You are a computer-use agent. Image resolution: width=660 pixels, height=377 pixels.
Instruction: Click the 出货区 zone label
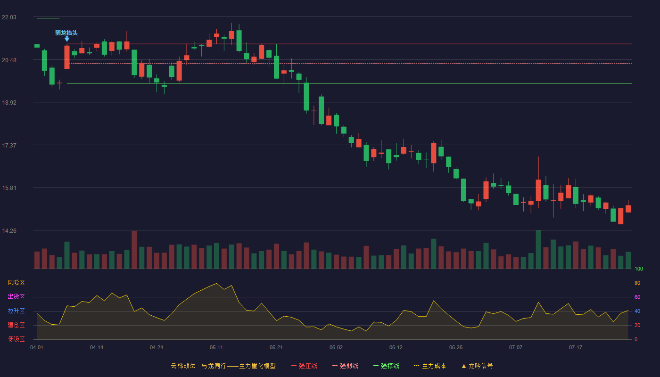(16, 297)
